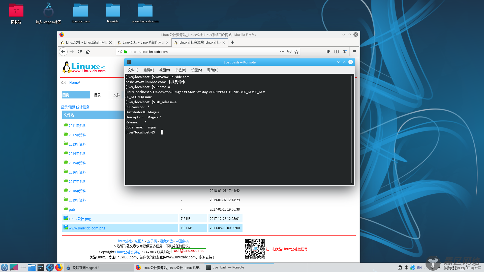Viewport: 484px width, 272px height.
Task: Reload the current Firefox page
Action: (80, 52)
